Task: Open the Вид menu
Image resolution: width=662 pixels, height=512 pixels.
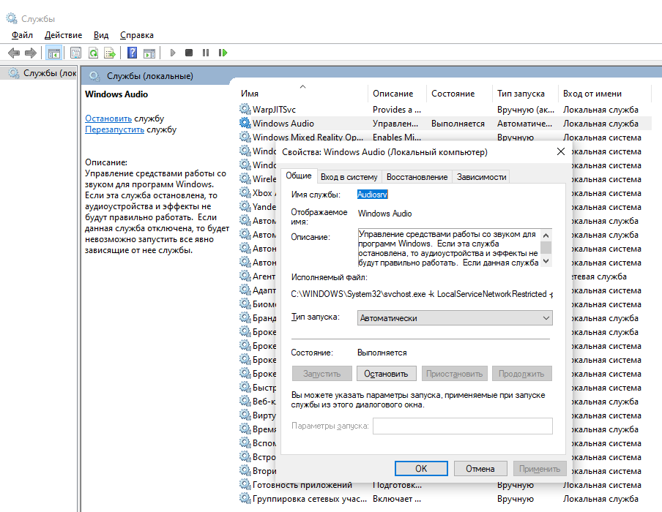Action: (x=101, y=35)
